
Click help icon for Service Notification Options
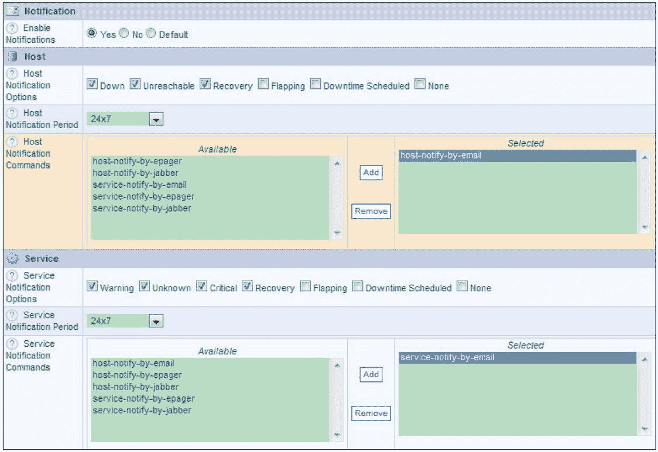click(x=11, y=275)
